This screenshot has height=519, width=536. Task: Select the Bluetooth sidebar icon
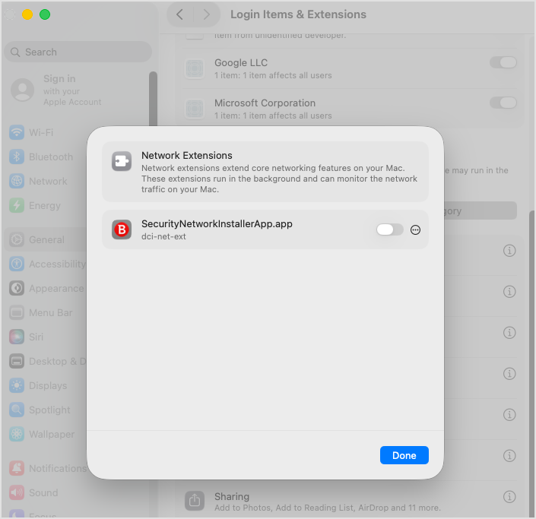pyautogui.click(x=17, y=157)
